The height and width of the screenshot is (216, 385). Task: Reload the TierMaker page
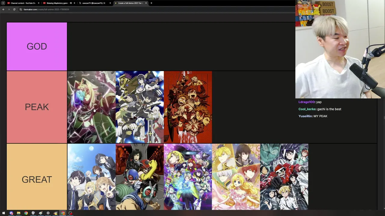tap(14, 9)
